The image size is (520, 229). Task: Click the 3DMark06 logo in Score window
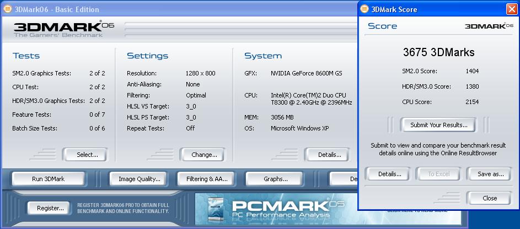(490, 25)
